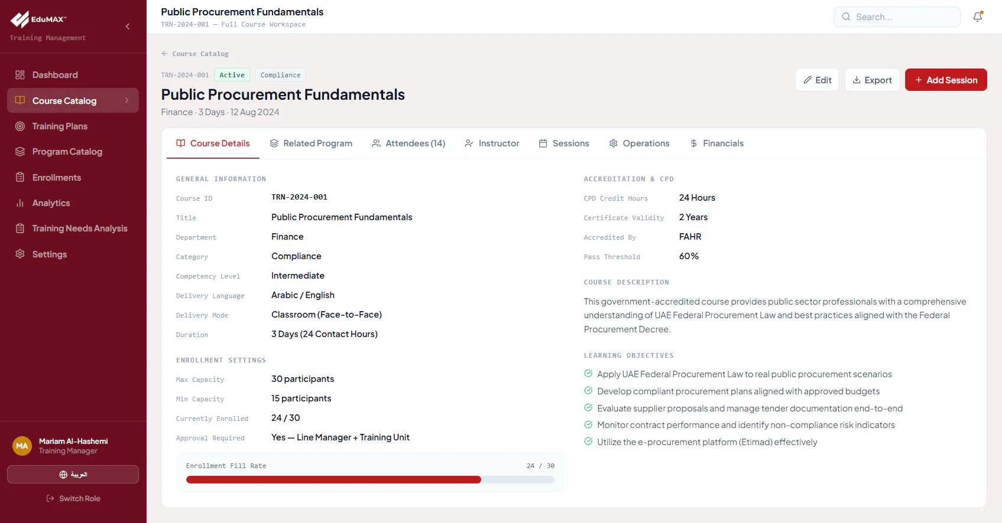The height and width of the screenshot is (523, 1002).
Task: Switch language to Arabic button
Action: pos(73,475)
